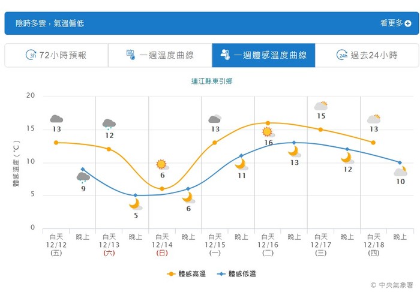Click the orange data point at 12/15 daytime

[x=215, y=143]
